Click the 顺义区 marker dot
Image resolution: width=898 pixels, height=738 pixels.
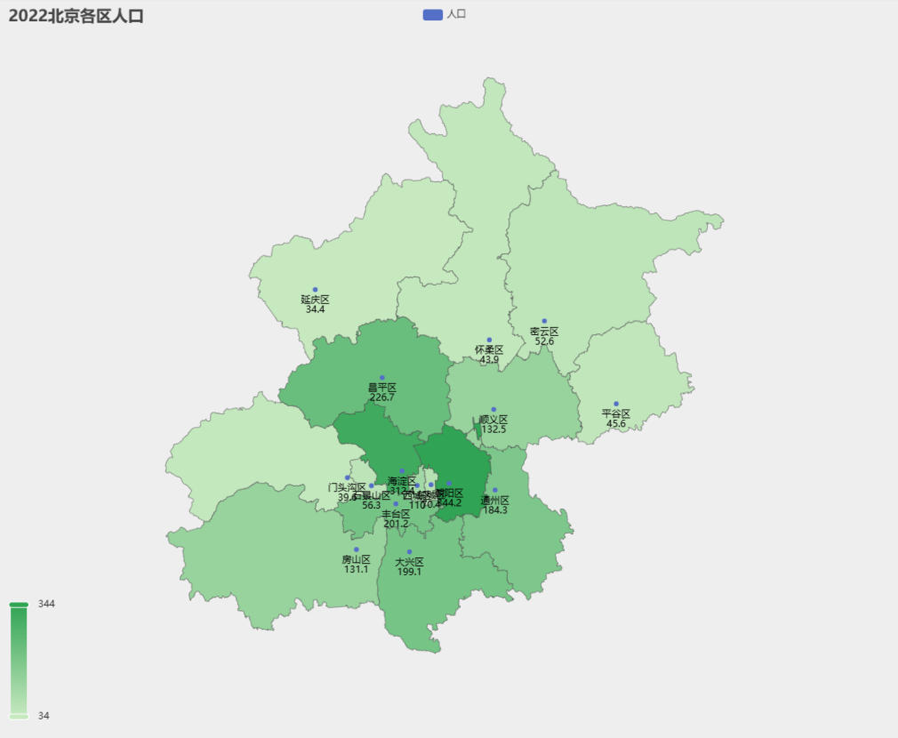point(493,410)
